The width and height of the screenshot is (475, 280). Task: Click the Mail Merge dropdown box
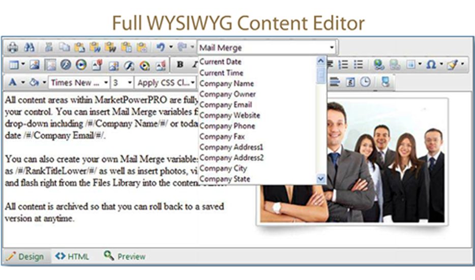(x=266, y=48)
